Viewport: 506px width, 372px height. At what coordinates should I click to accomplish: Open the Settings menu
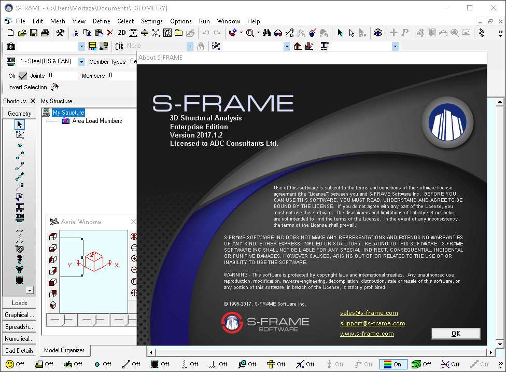[152, 21]
